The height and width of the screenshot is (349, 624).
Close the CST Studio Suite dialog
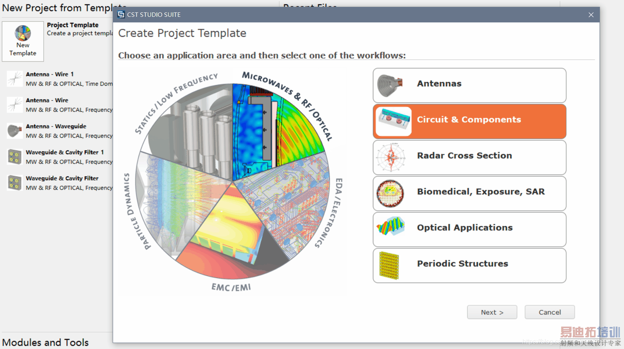(x=591, y=15)
